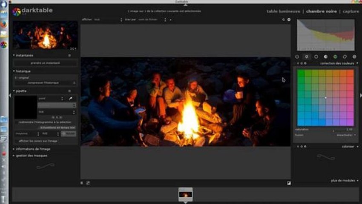Toggle overexposure indicator at bottom right of image
The height and width of the screenshot is (204, 362).
pos(289,183)
